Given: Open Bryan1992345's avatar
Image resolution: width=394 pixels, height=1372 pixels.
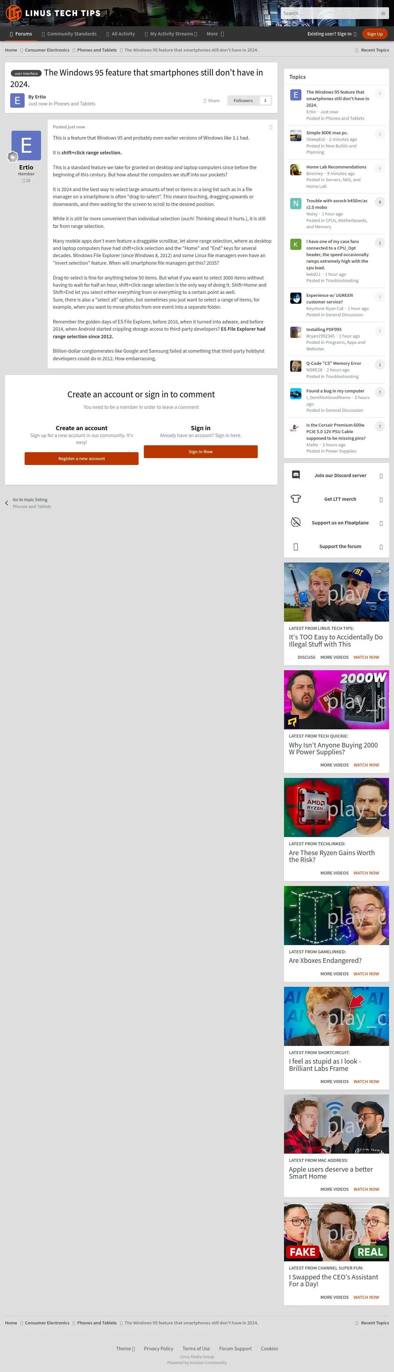Looking at the screenshot, I should (295, 332).
